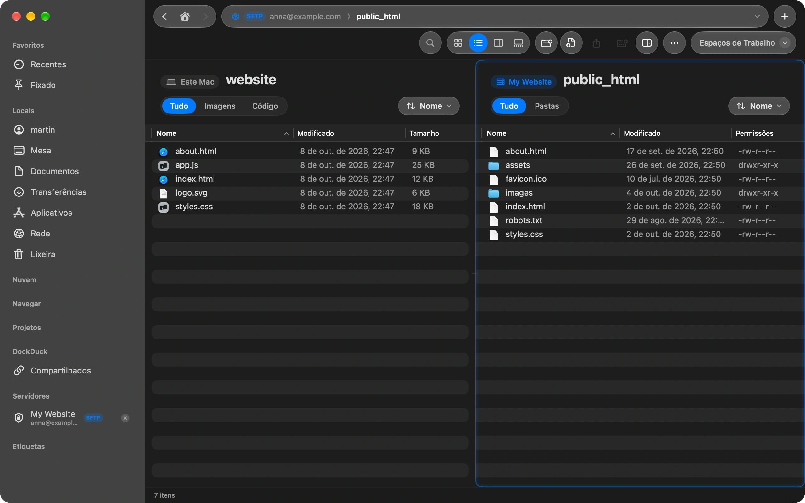
Task: Open the more options ellipsis menu
Action: point(674,43)
